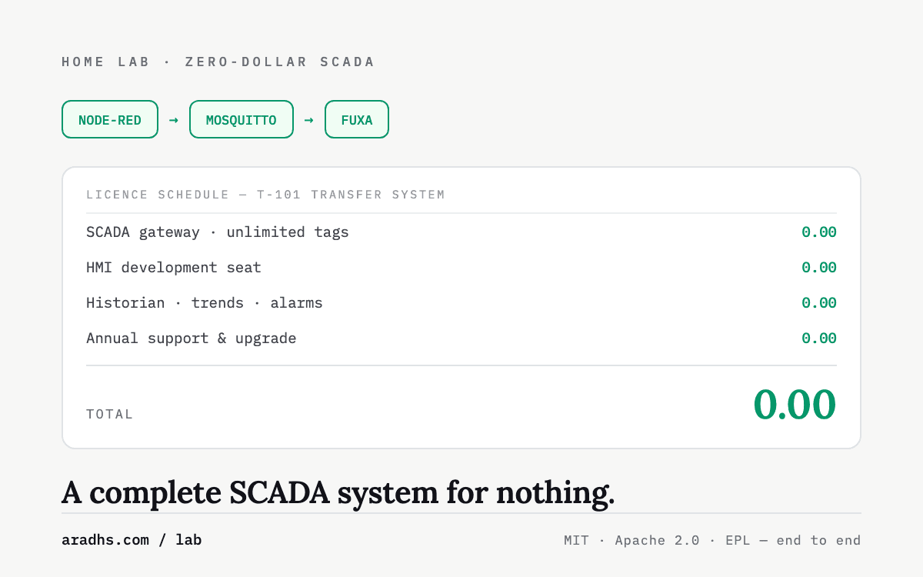
Task: Click the 0.00 price for Annual support
Action: (819, 338)
